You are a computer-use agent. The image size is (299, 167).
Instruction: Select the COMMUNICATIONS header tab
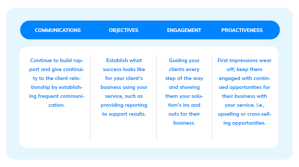click(58, 30)
